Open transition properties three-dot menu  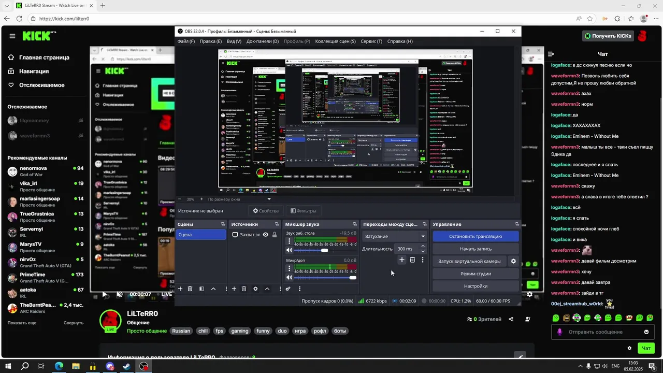coord(422,260)
